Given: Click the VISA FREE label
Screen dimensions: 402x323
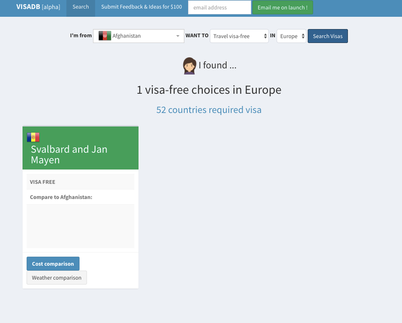Looking at the screenshot, I should [x=42, y=182].
